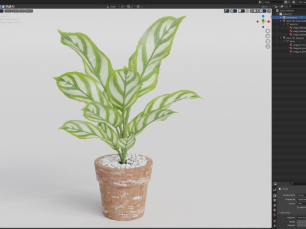The height and width of the screenshot is (229, 306).
Task: Switch to material preview shading
Action: coord(258,11)
